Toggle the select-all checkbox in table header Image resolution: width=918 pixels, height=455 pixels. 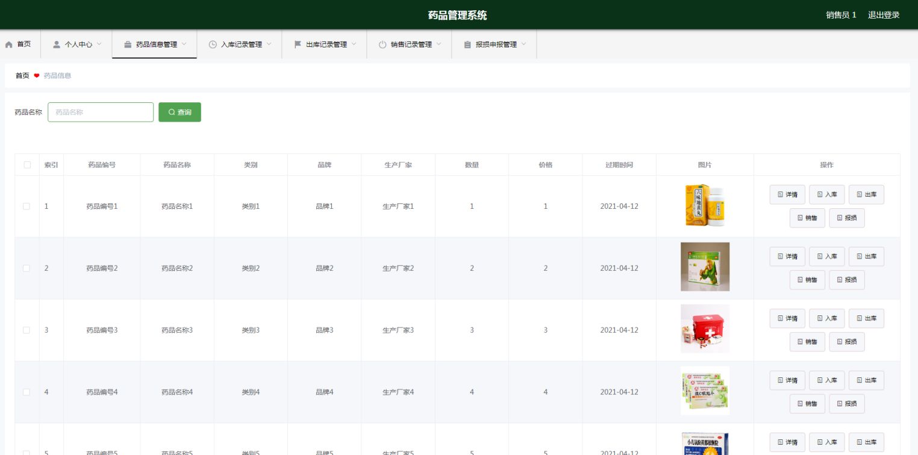pos(27,165)
